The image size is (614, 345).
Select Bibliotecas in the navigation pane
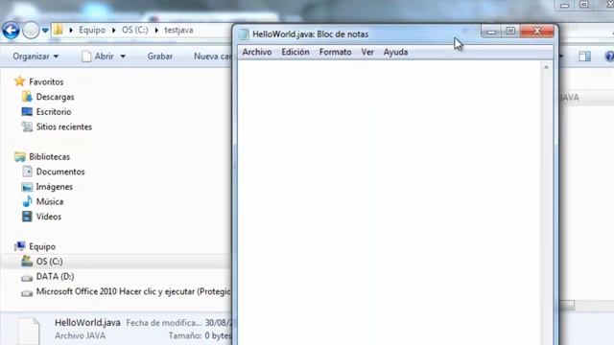pos(49,157)
